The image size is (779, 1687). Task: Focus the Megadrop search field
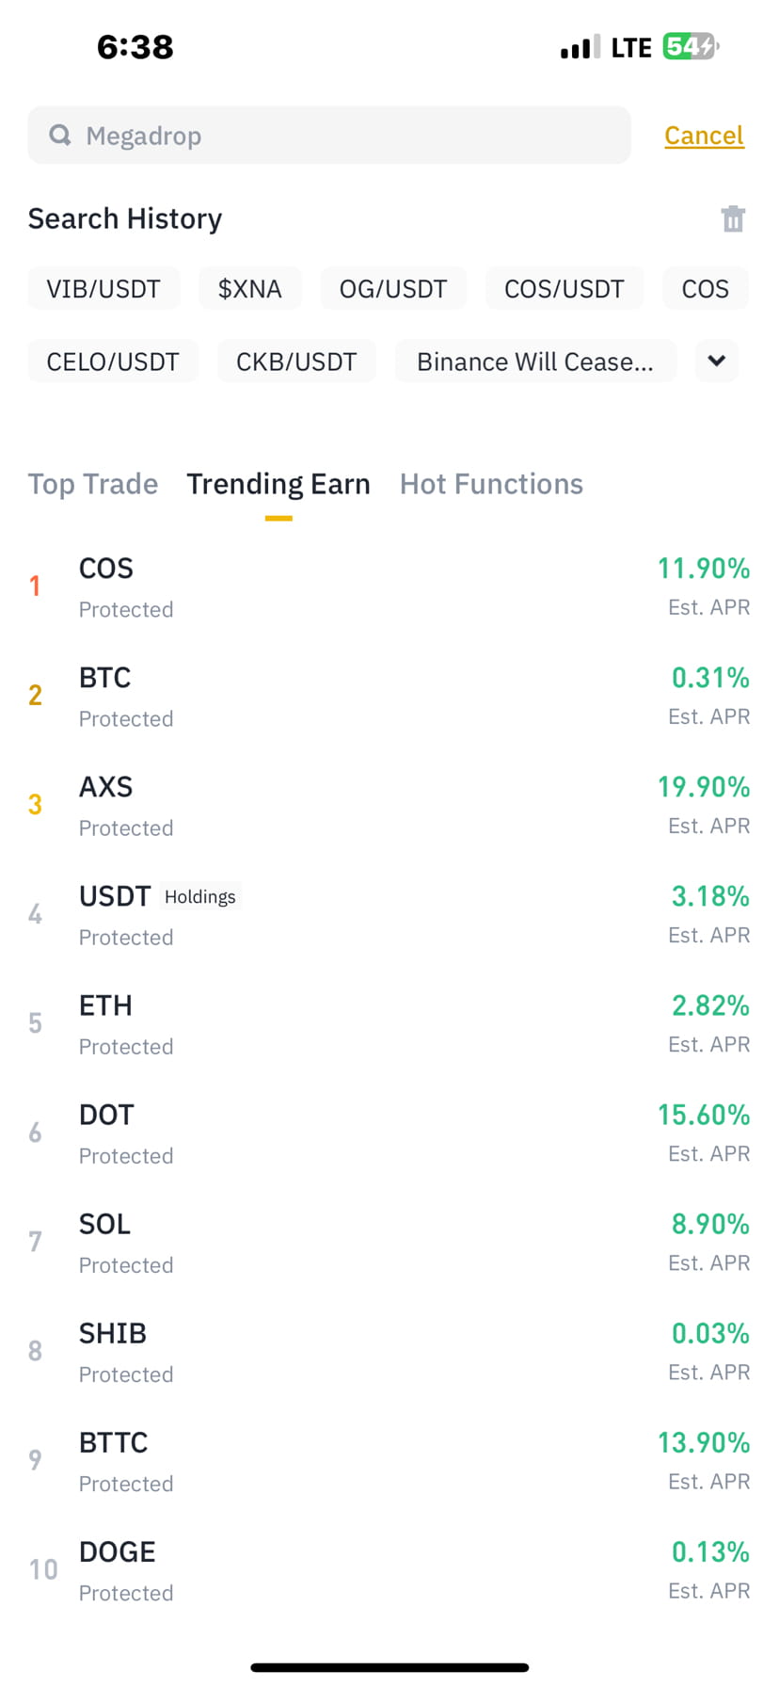[329, 136]
